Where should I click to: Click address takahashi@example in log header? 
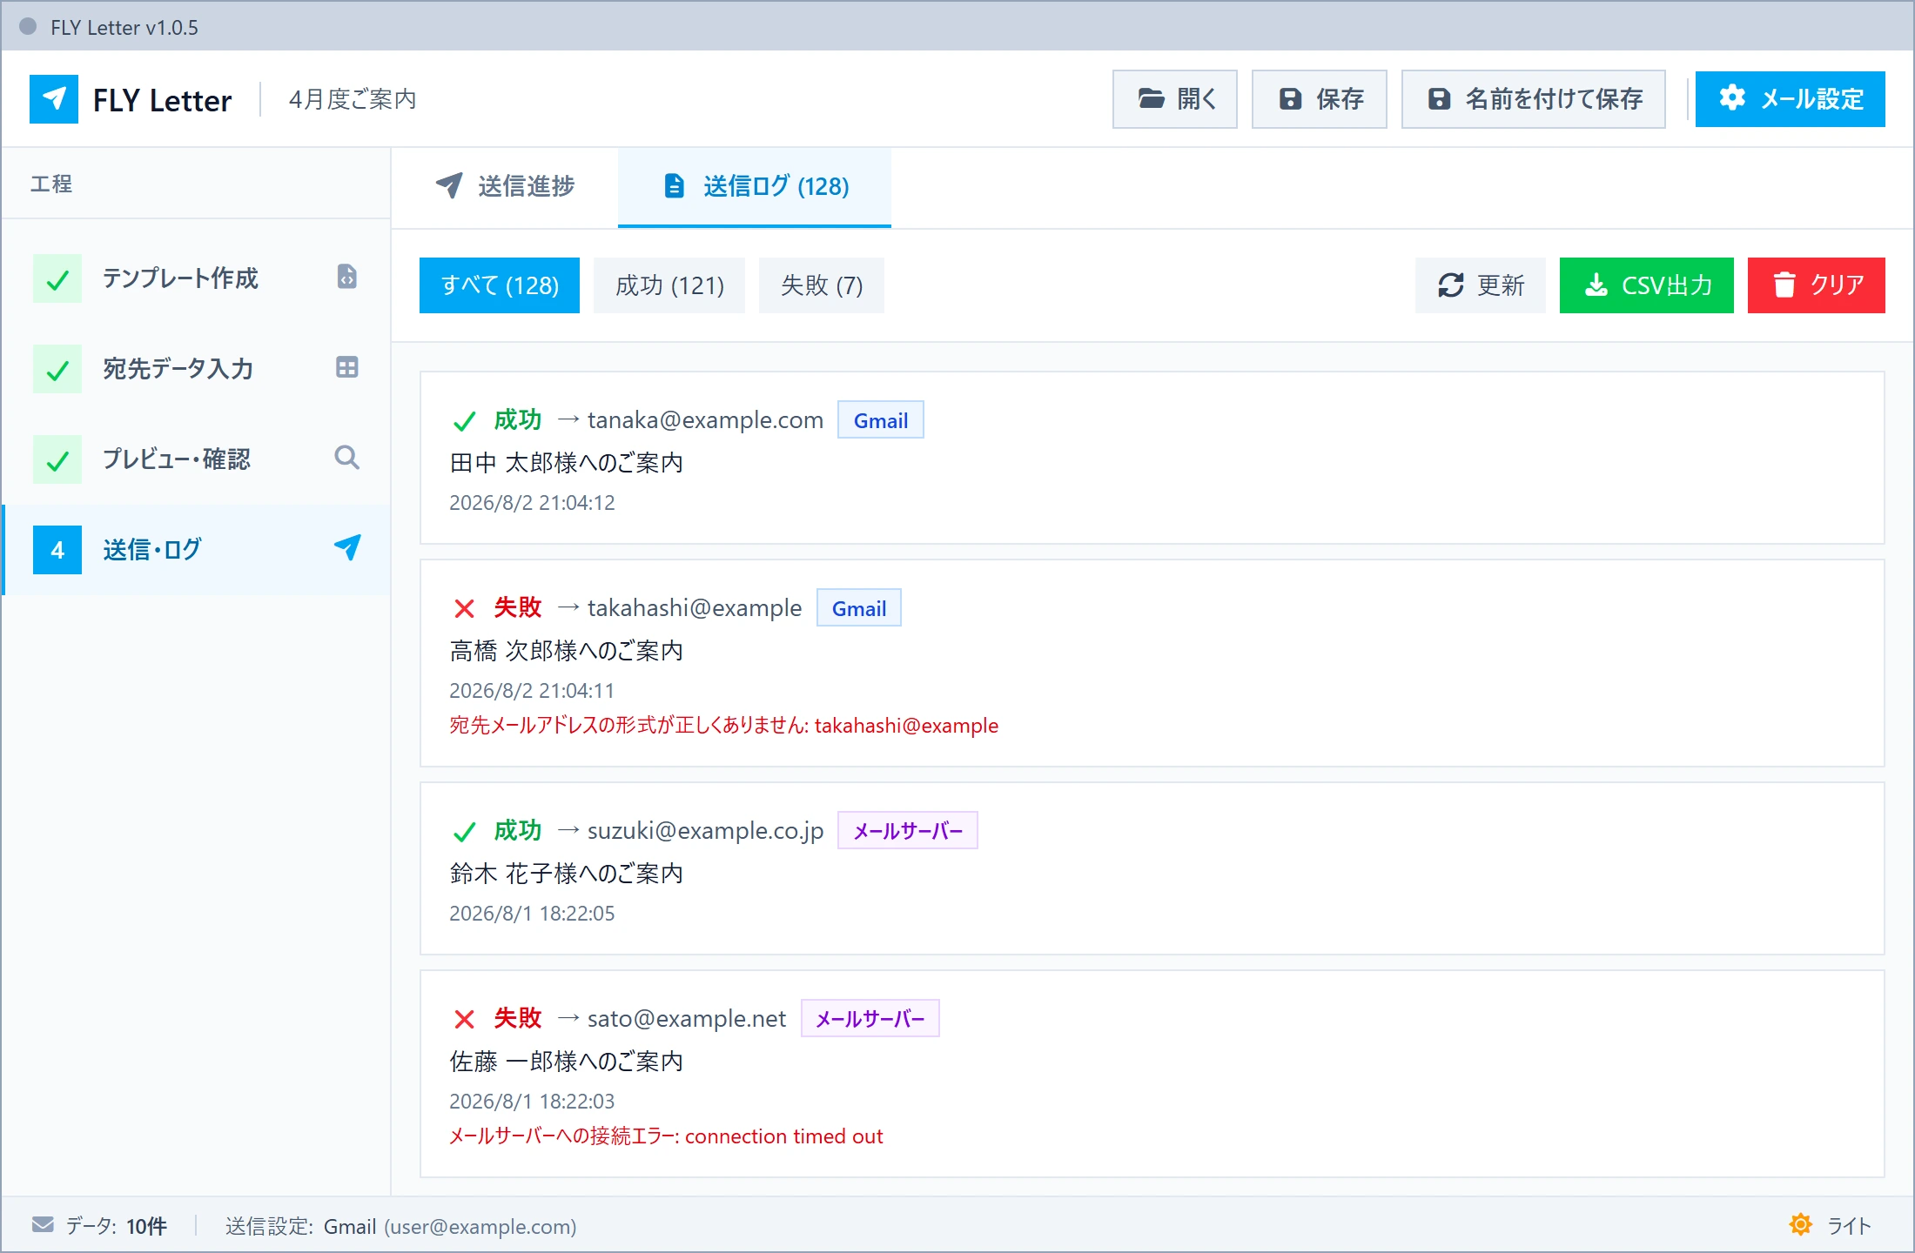pyautogui.click(x=695, y=608)
